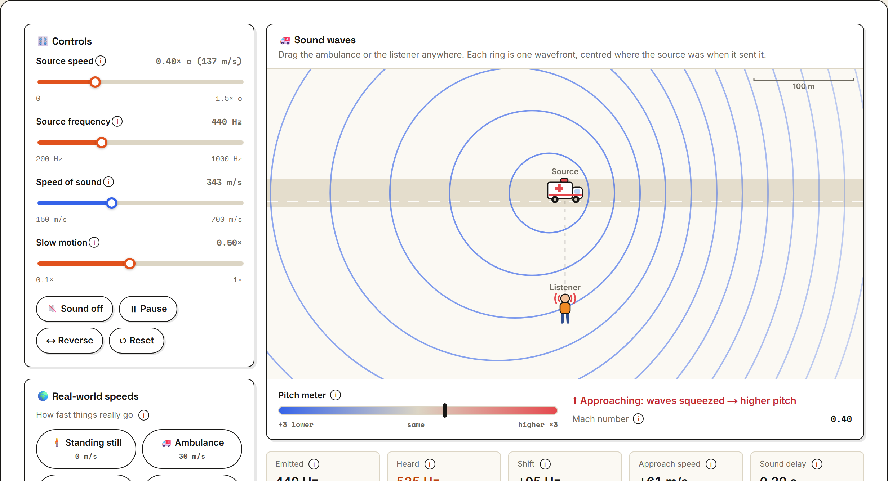Click the Listener person figure
888x481 pixels.
click(x=565, y=308)
